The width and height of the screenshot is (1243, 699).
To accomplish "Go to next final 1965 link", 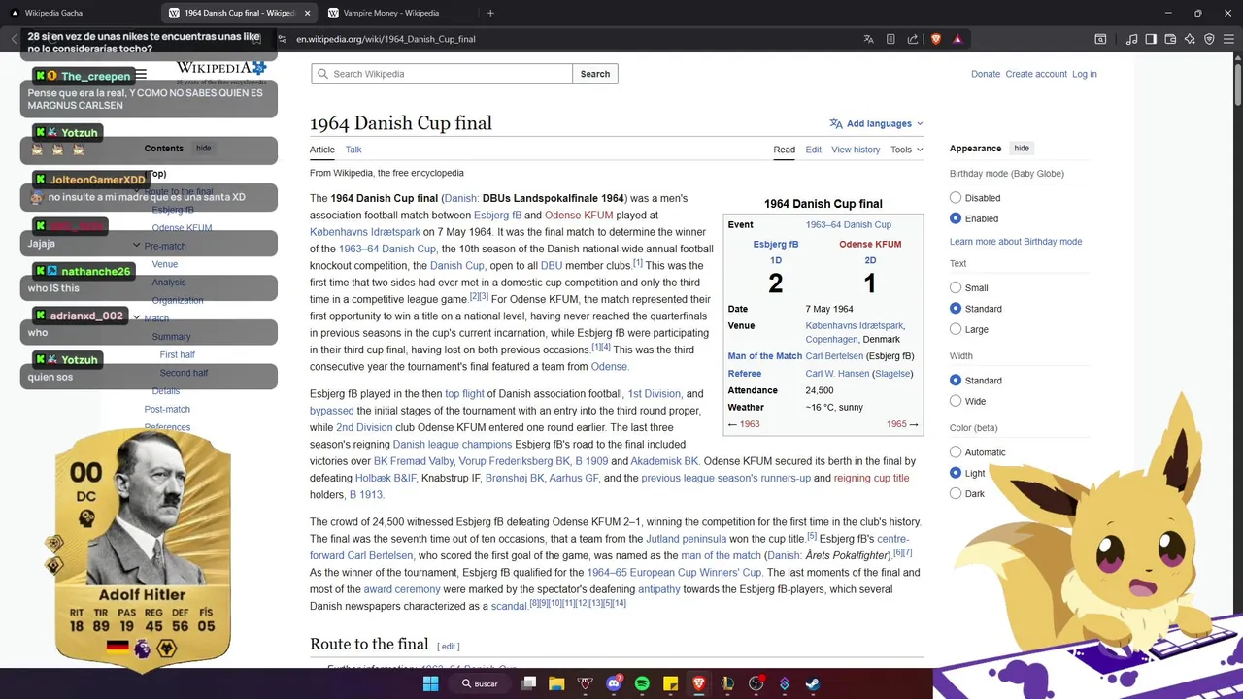I will click(902, 424).
